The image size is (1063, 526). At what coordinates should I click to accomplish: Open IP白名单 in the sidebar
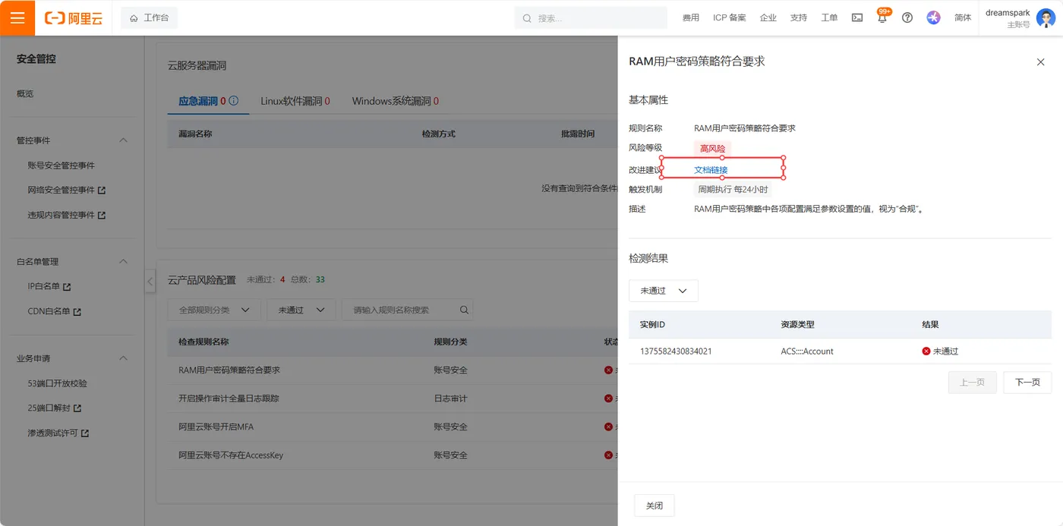pyautogui.click(x=49, y=287)
